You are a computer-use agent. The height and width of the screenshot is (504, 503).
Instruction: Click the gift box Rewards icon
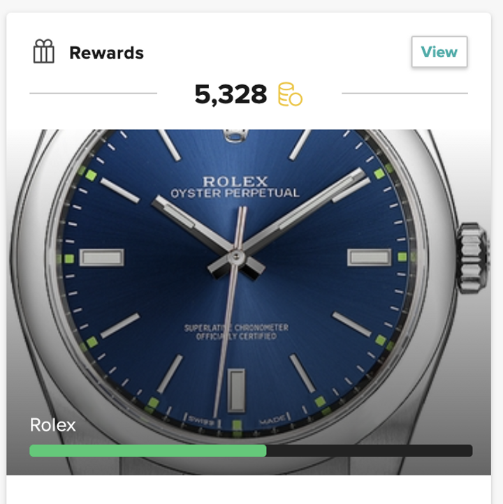pos(44,52)
